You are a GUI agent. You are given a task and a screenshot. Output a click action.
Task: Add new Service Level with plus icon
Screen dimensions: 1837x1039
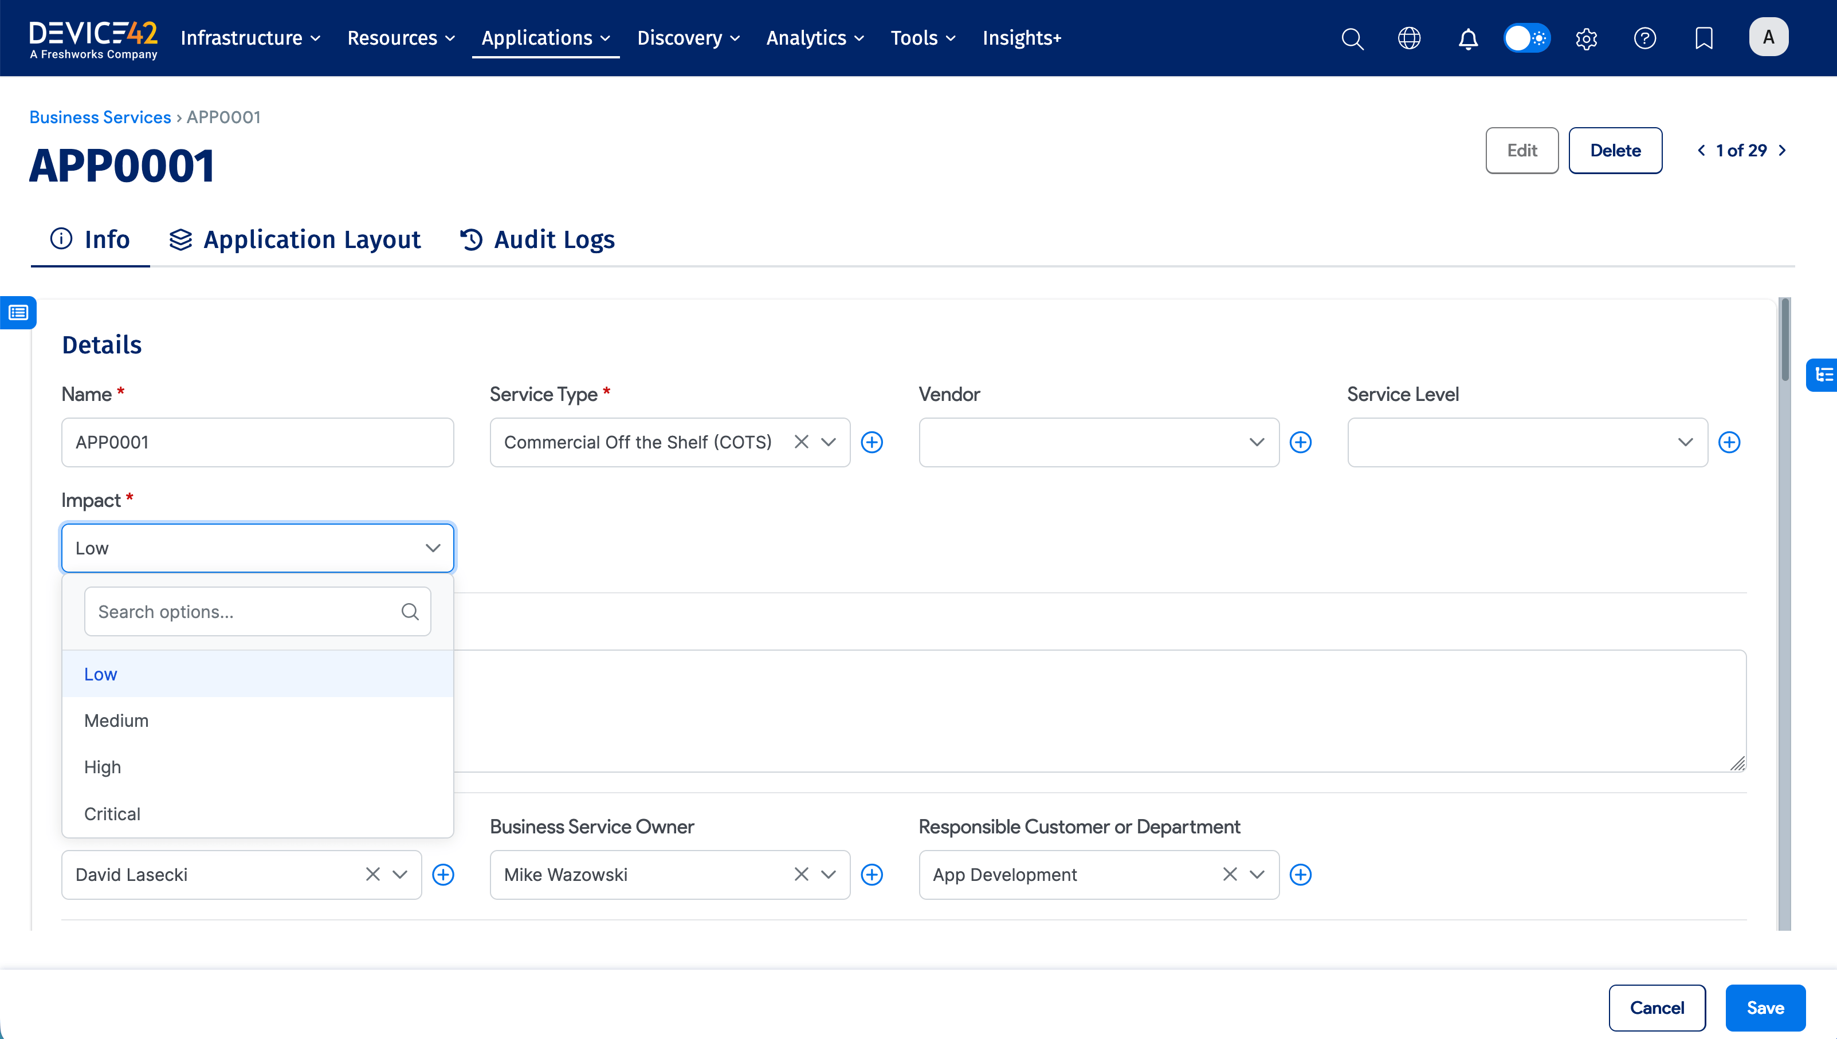pos(1729,442)
